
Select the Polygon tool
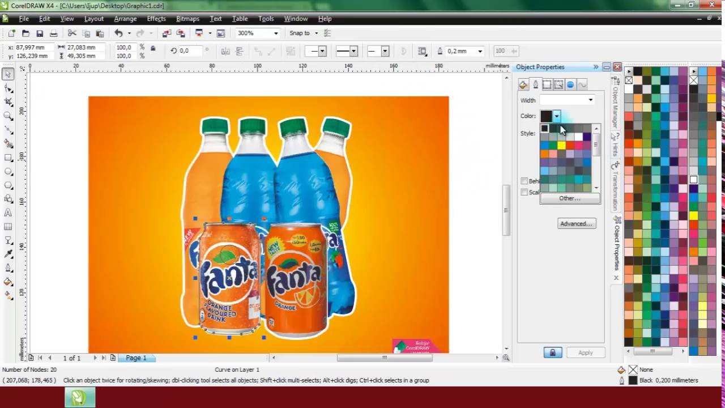(8, 185)
